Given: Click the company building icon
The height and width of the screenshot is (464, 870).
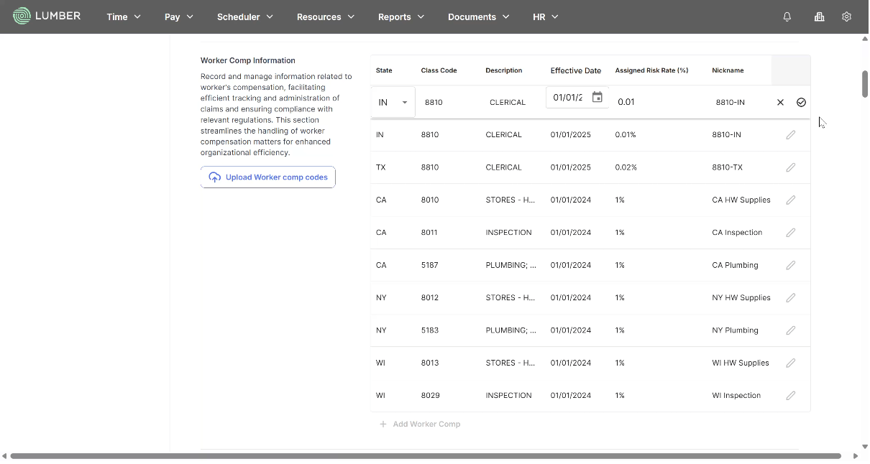Looking at the screenshot, I should [819, 17].
